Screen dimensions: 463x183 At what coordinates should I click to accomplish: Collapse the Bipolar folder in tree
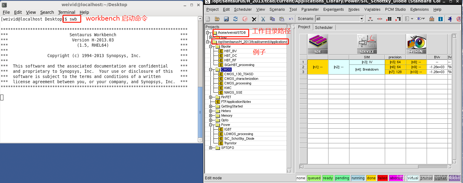[x=211, y=47]
